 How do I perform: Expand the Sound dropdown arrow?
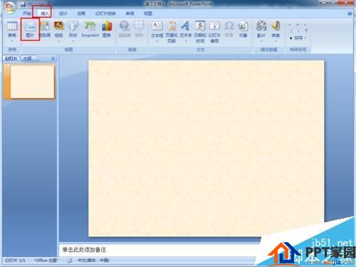tap(276, 41)
